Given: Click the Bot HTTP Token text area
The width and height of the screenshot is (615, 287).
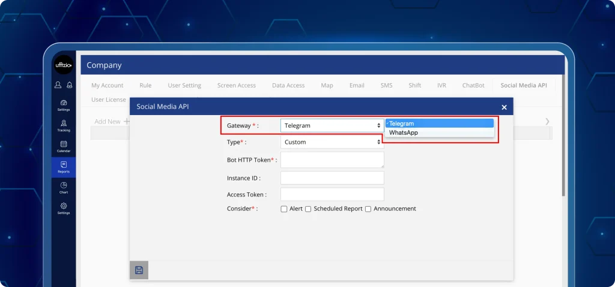Looking at the screenshot, I should pos(332,159).
